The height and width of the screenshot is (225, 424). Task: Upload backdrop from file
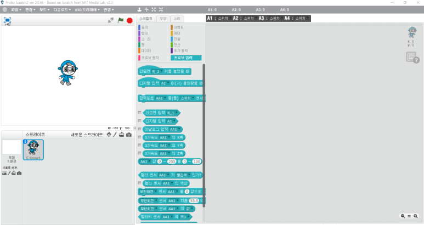coord(14,173)
